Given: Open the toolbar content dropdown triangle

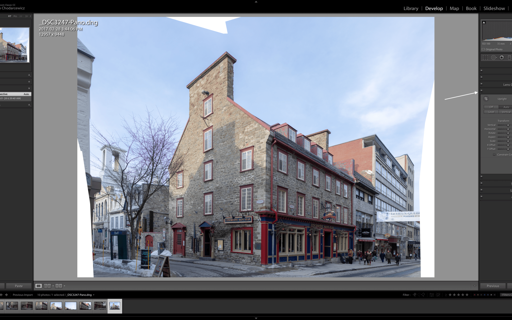Looking at the screenshot, I should point(475,286).
